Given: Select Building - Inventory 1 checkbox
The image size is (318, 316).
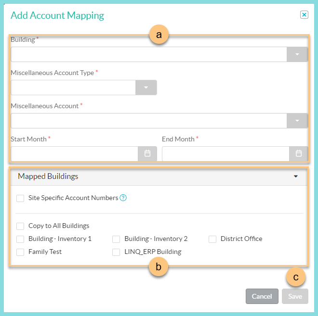Looking at the screenshot, I should point(20,239).
